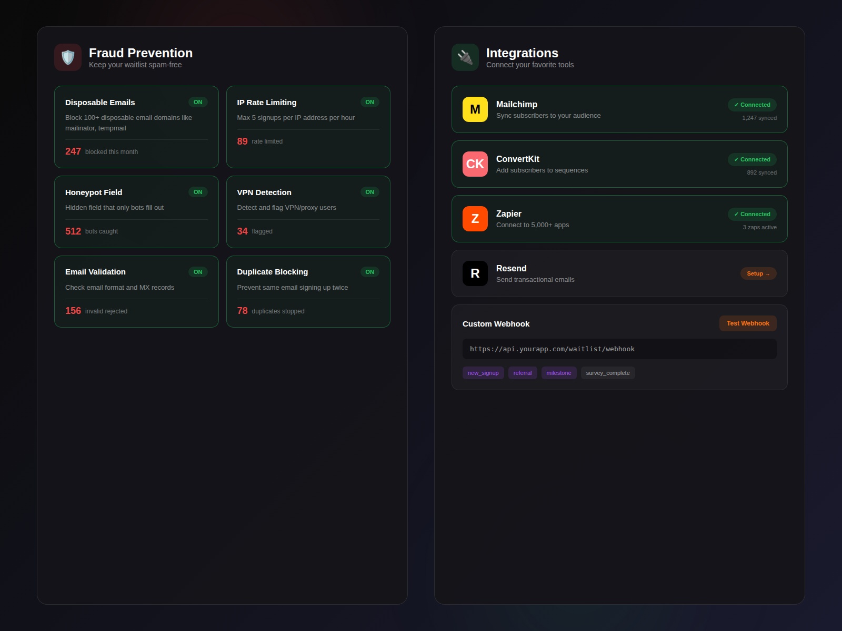Open Setup for Resend integration
Viewport: 842px width, 631px height.
pos(758,273)
